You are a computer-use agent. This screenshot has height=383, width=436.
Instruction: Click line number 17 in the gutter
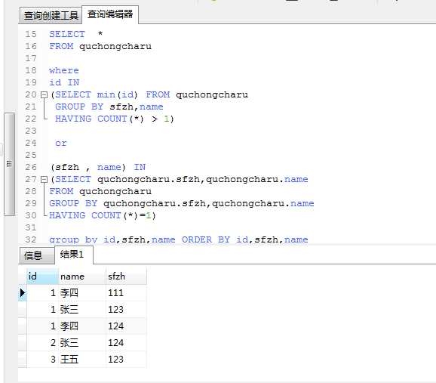[31, 58]
